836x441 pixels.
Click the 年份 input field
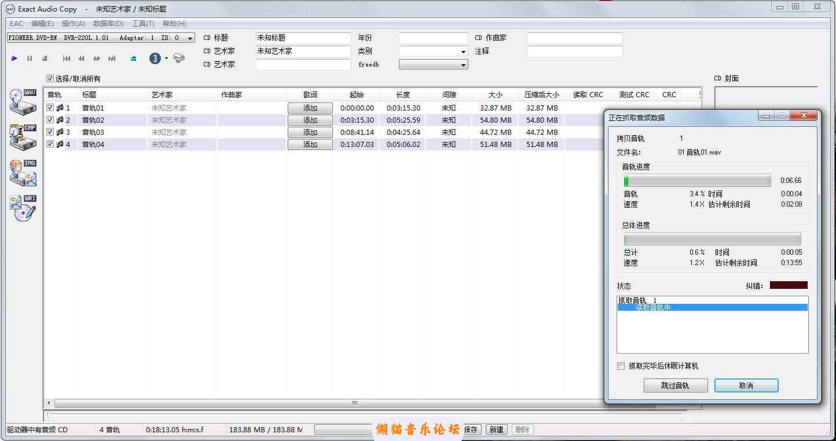[434, 38]
